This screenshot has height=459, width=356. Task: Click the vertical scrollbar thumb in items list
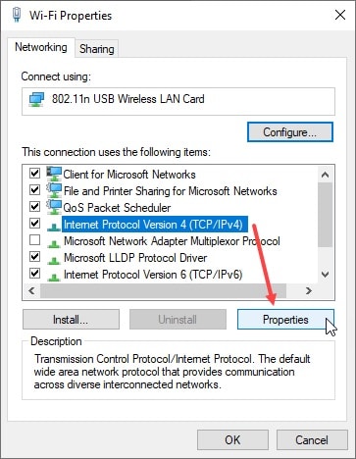[325, 215]
